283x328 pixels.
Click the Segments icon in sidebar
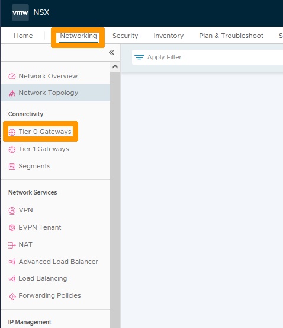[x=12, y=167]
